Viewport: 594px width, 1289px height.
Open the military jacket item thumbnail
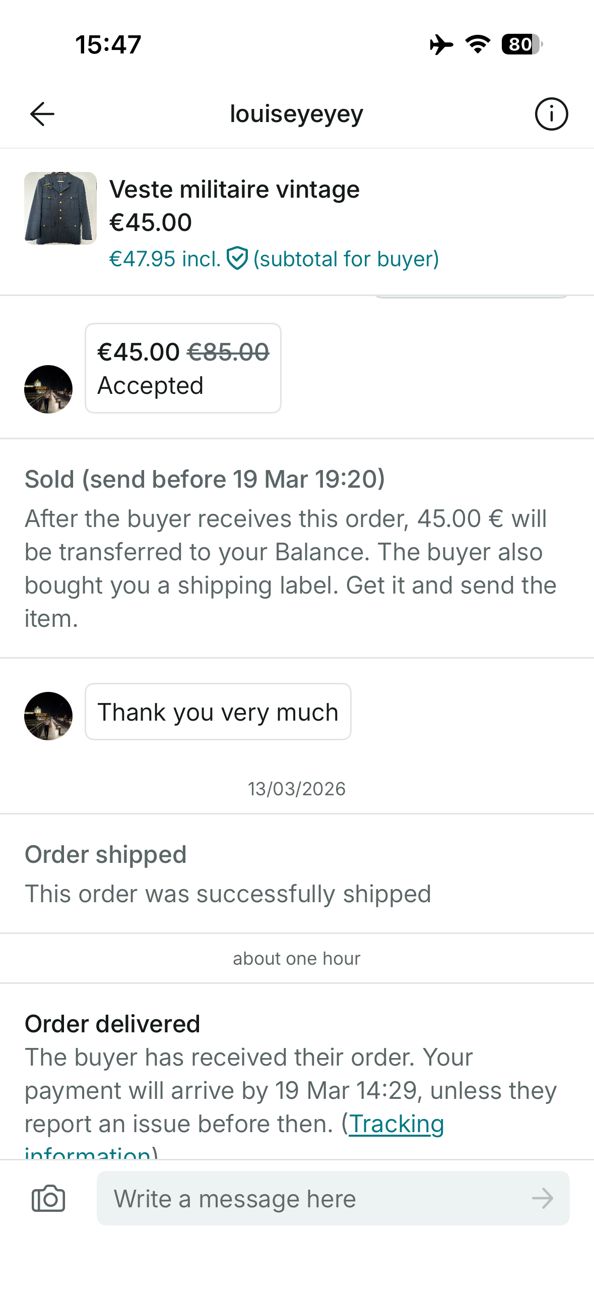coord(60,208)
